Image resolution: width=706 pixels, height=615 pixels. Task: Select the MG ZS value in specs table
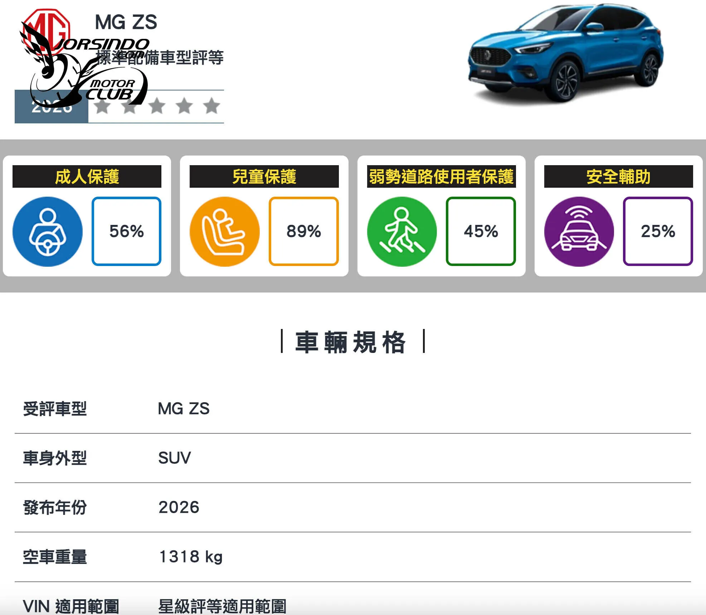184,409
